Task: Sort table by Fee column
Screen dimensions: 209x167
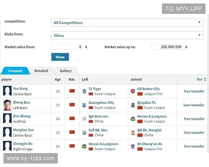Action: tap(201, 79)
